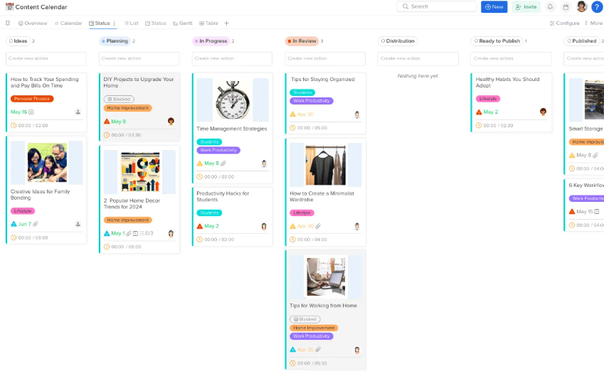Switch to the List view tab
604x381 pixels.
131,23
